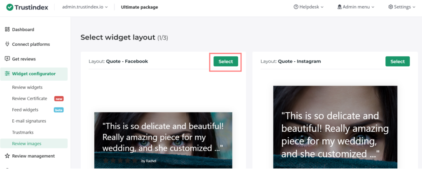The image size is (422, 172).
Task: Click the Widget configurator sliders icon
Action: [7, 74]
